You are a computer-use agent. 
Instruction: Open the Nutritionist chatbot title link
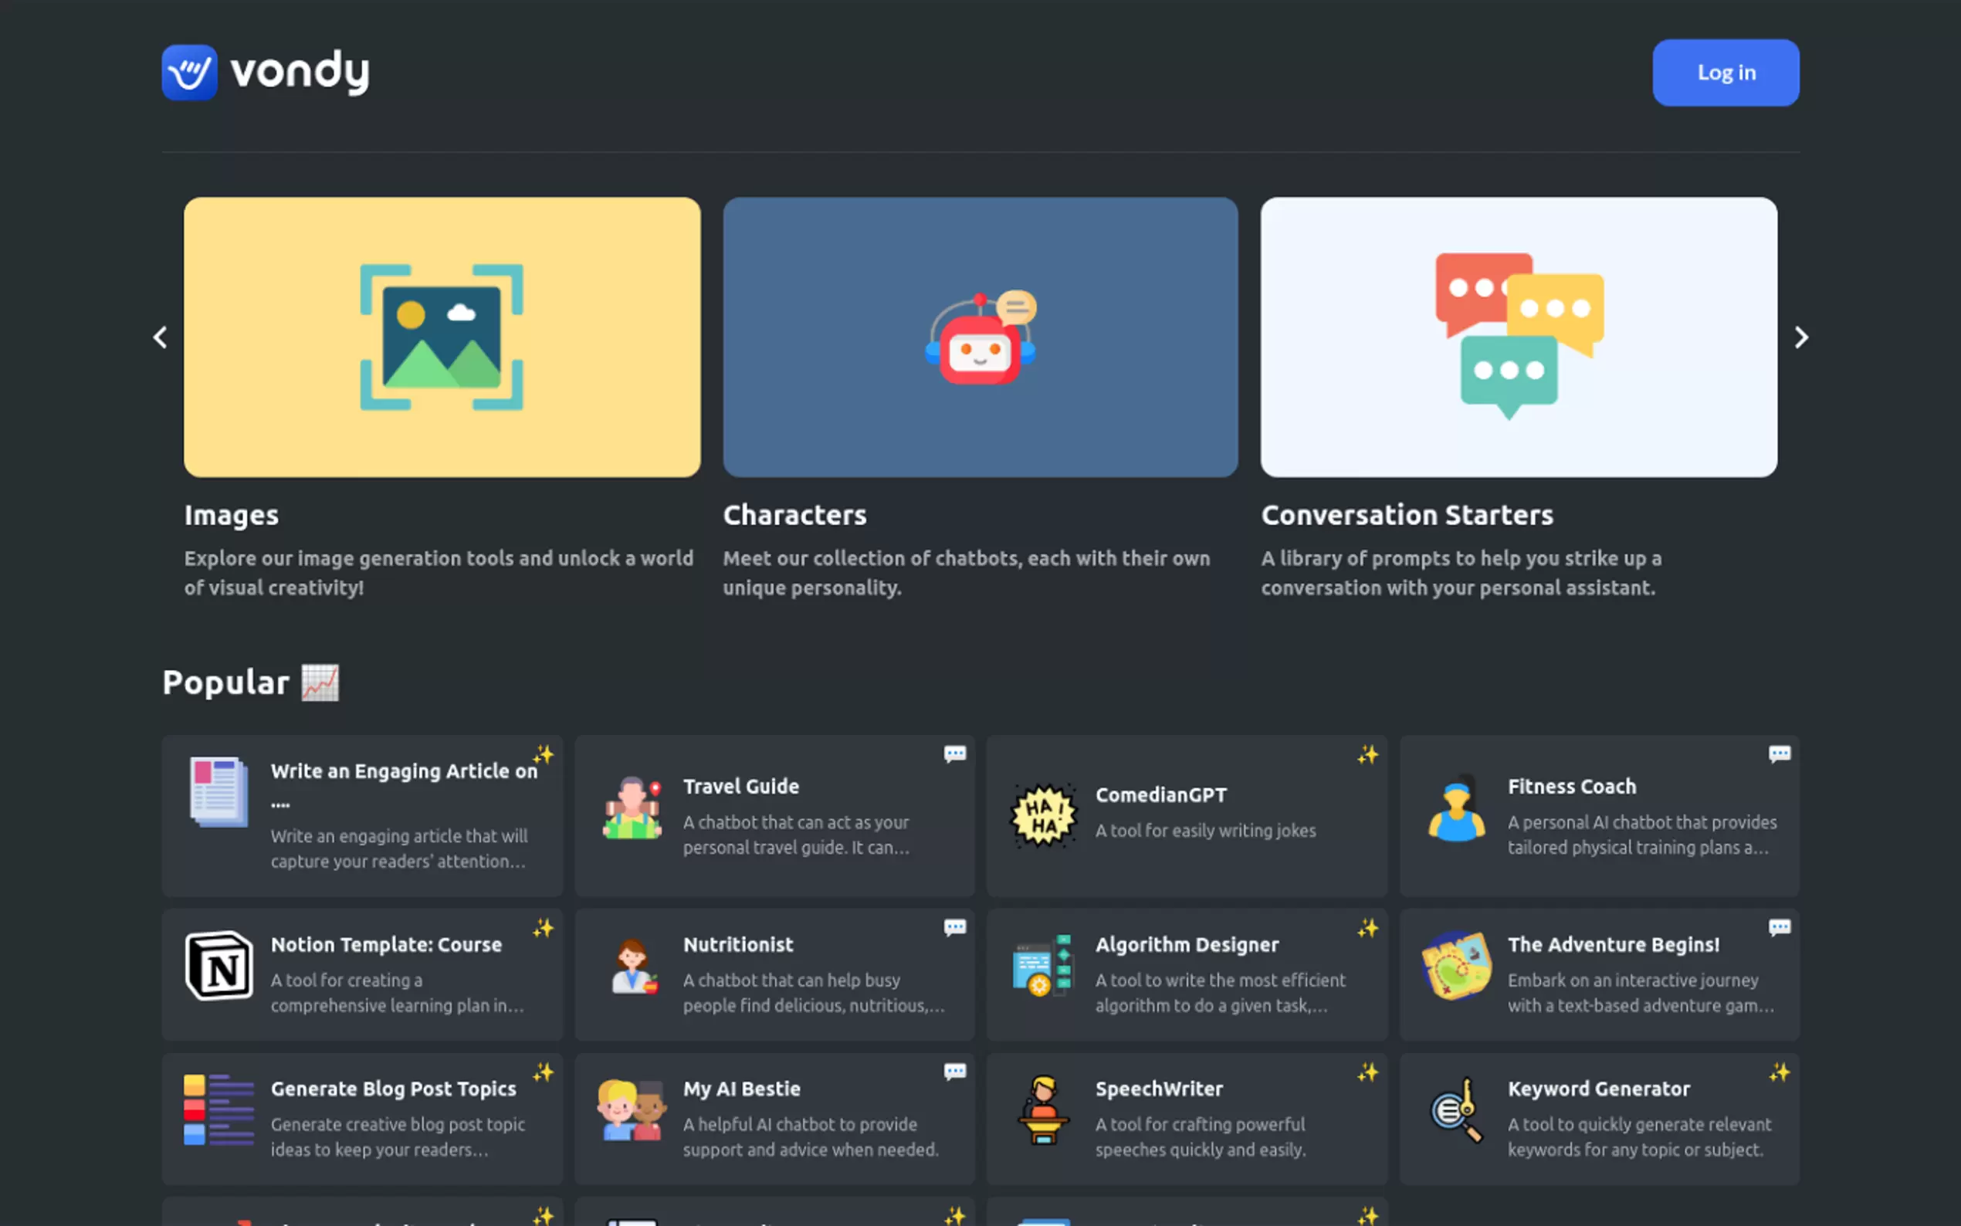point(738,945)
